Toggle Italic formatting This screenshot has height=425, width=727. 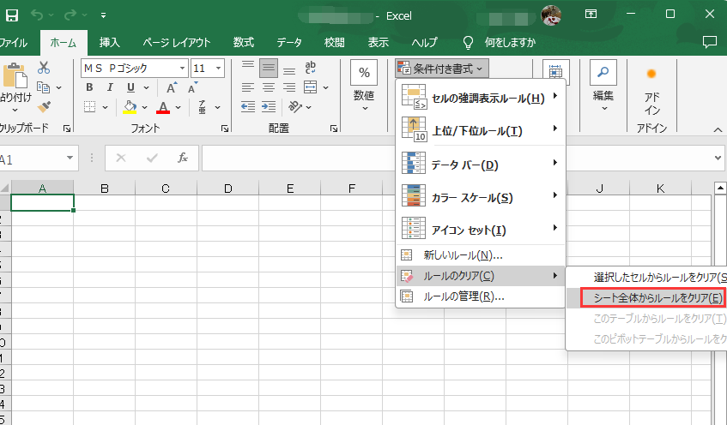(x=110, y=87)
